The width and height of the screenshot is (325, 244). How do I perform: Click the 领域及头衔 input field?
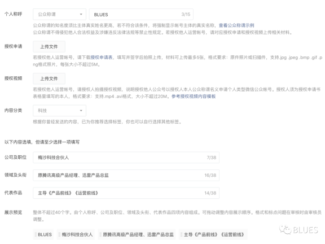[126, 175]
